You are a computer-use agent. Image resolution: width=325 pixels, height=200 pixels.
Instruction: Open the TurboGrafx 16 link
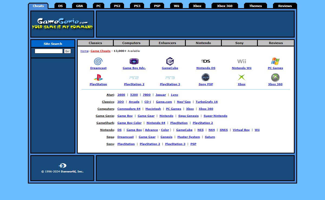coord(207,102)
